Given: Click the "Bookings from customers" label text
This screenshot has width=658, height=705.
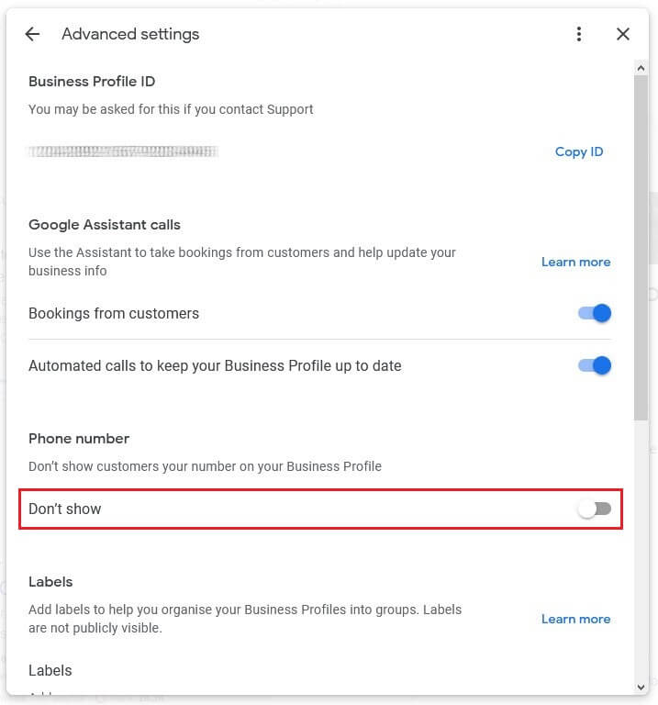Looking at the screenshot, I should point(114,313).
